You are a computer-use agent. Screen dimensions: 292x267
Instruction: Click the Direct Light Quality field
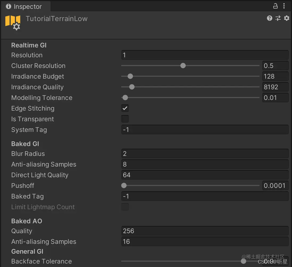click(205, 175)
